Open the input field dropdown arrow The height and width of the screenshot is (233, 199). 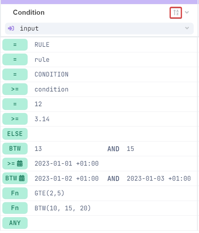187,29
